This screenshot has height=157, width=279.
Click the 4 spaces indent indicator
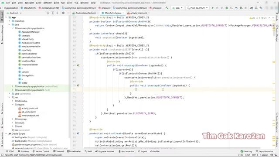264,155
